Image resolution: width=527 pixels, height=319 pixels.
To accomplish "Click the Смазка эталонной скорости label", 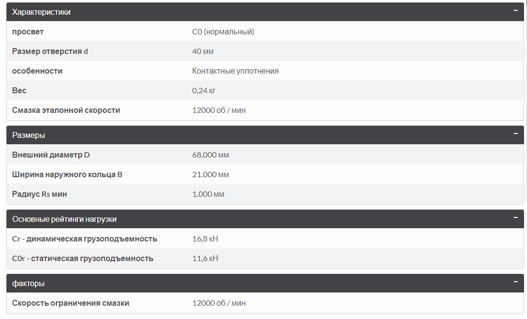I will tap(66, 110).
